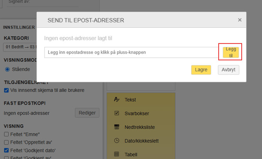
Task: Cancel the dialog with Avbryt
Action: click(x=228, y=70)
